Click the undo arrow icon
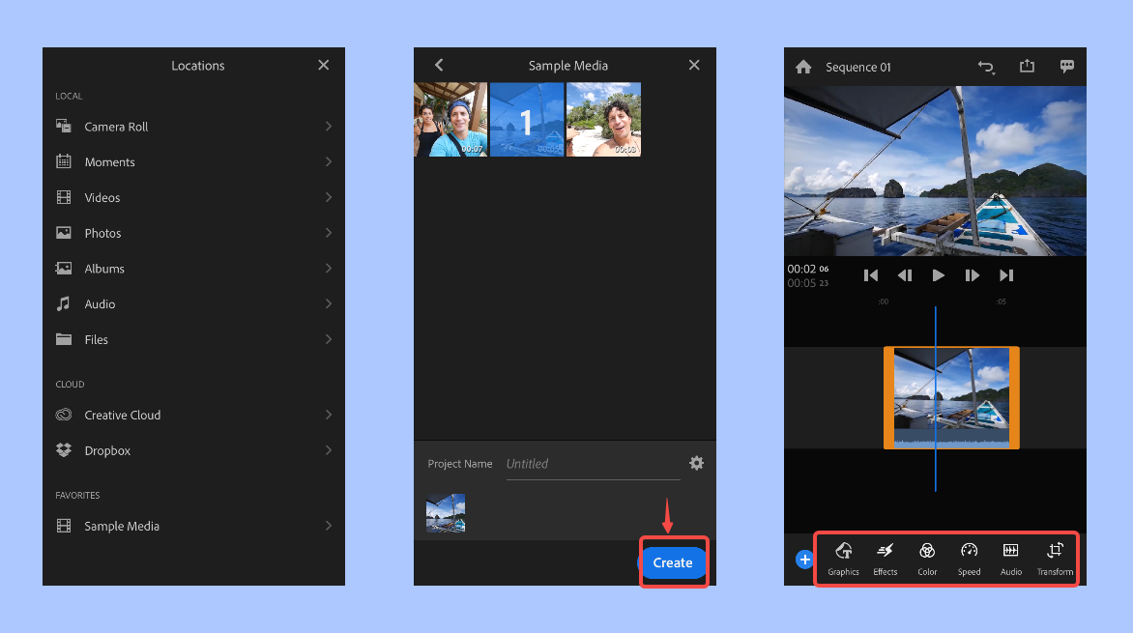 [986, 67]
